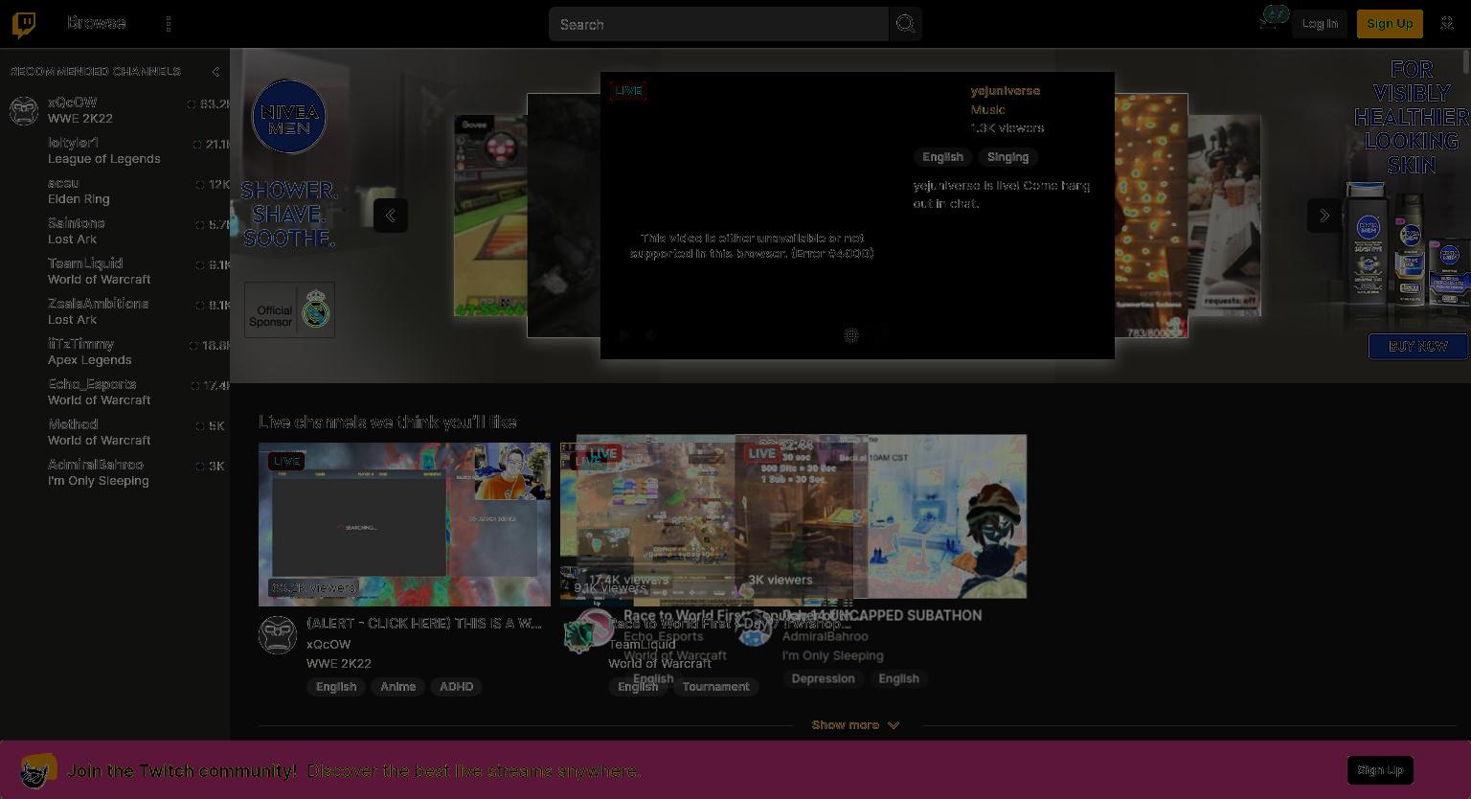Screen dimensions: 1471x799
Task: Click Sign Up in the bottom banner
Action: (x=1380, y=770)
